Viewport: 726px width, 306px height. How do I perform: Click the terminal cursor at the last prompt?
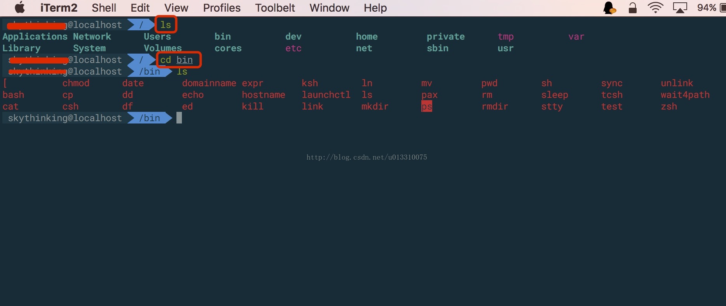pos(179,118)
